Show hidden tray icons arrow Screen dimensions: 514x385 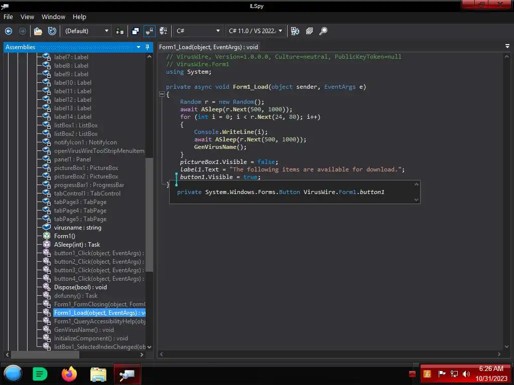[x=412, y=374]
